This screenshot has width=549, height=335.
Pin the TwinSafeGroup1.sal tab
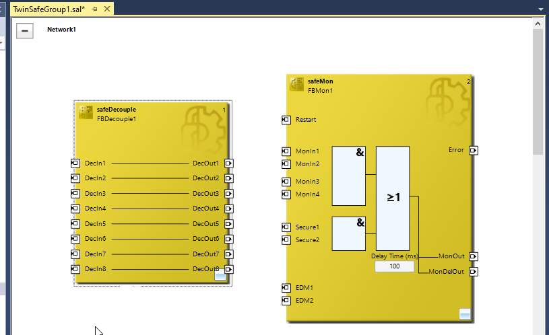pyautogui.click(x=94, y=9)
